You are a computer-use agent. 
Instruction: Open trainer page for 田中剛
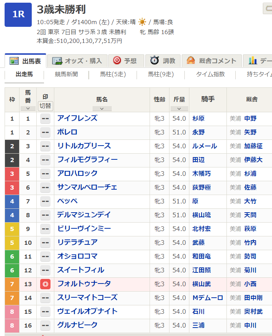click(x=253, y=298)
